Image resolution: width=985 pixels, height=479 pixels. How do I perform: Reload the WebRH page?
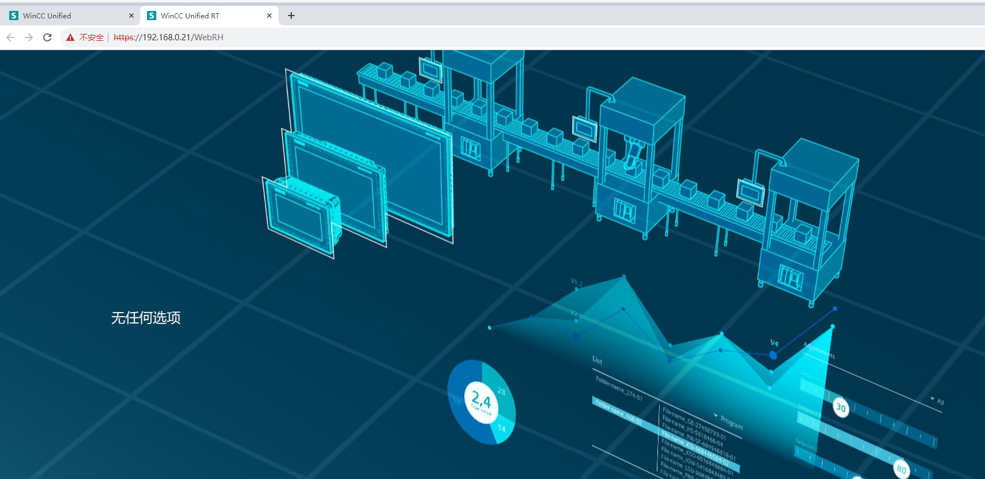click(x=47, y=37)
